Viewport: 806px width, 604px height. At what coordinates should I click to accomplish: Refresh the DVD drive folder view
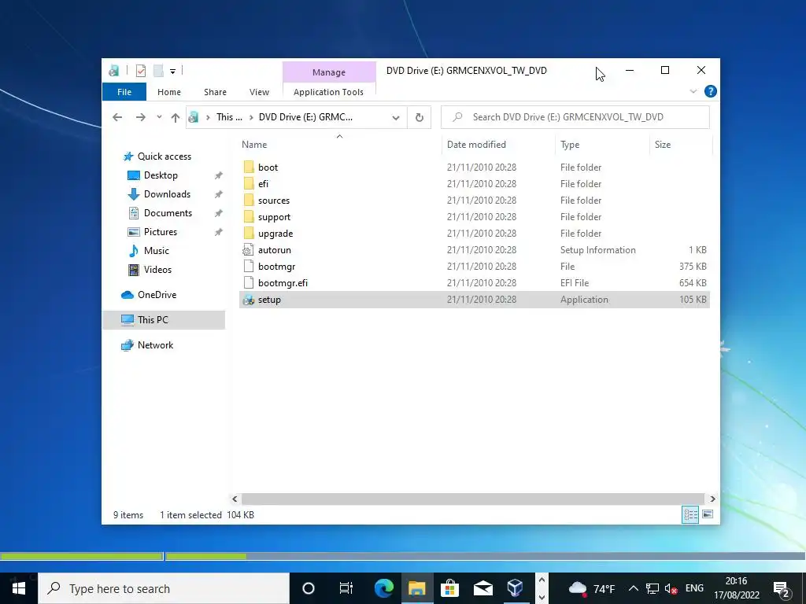pyautogui.click(x=419, y=118)
